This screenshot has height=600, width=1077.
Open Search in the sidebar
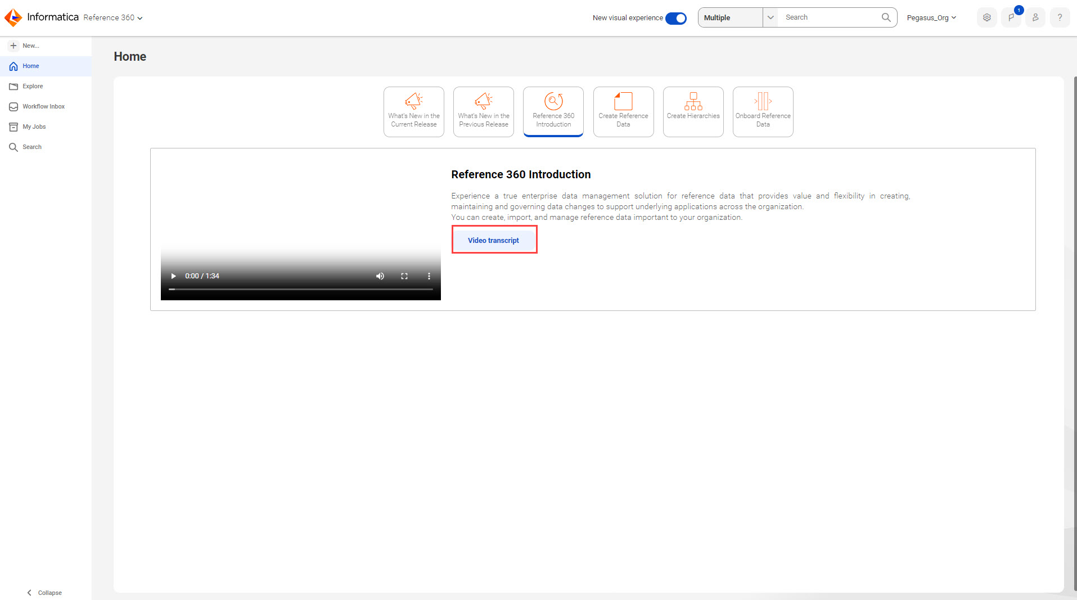[46, 147]
